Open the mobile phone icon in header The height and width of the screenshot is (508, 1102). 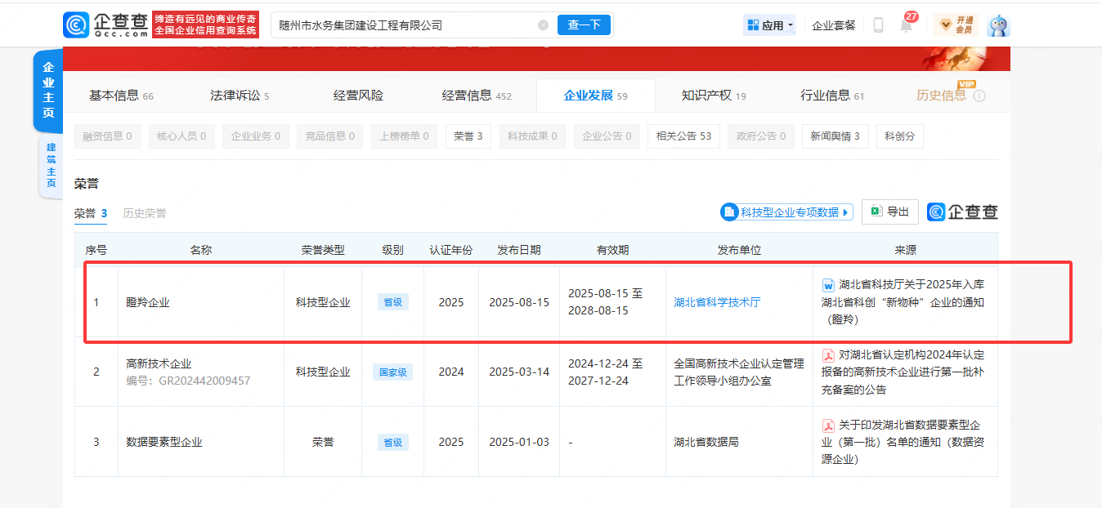[878, 25]
